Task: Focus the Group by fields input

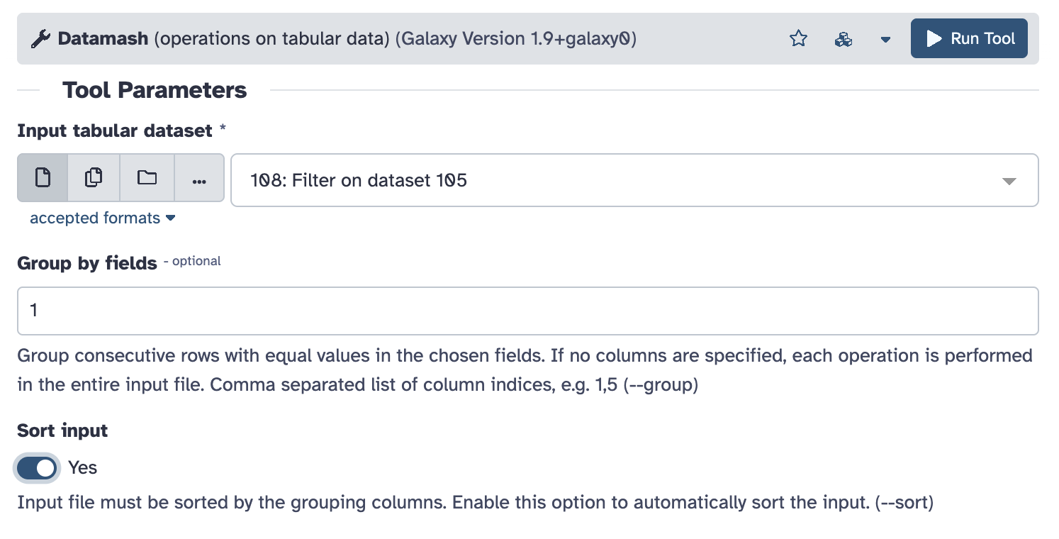Action: (x=527, y=311)
